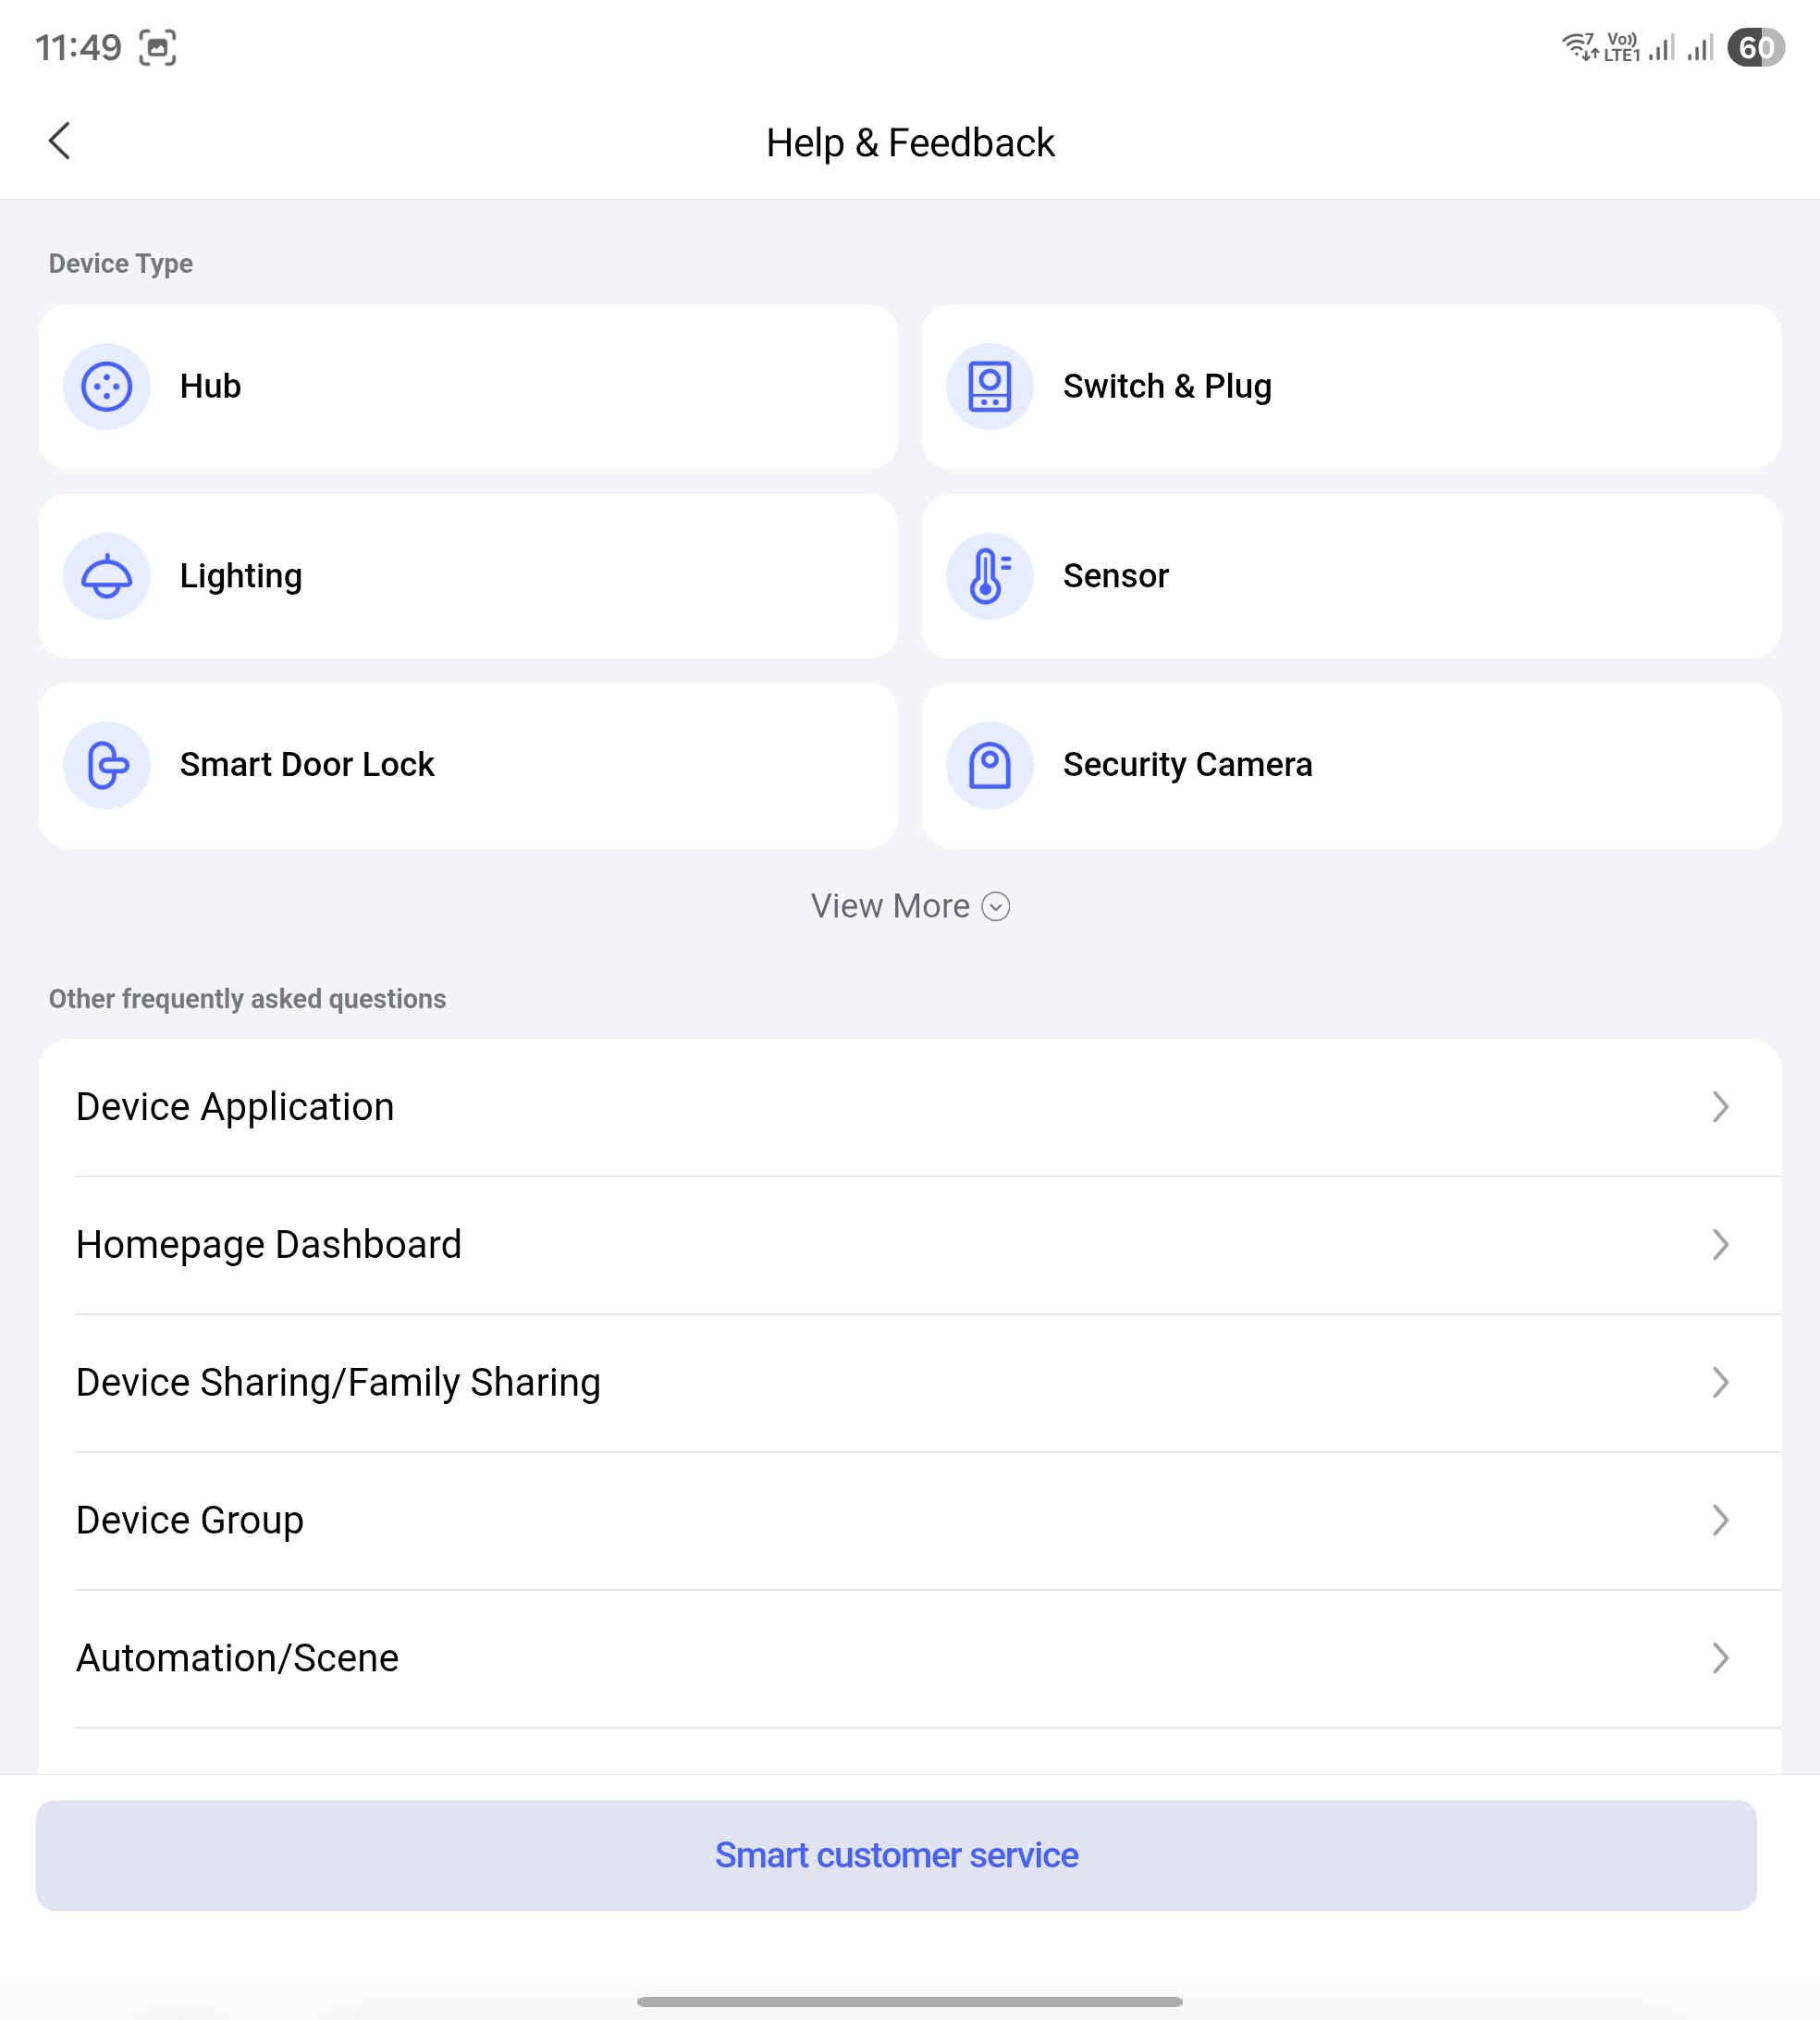Tap the Security Camera icon
Image resolution: width=1820 pixels, height=2020 pixels.
click(x=989, y=765)
